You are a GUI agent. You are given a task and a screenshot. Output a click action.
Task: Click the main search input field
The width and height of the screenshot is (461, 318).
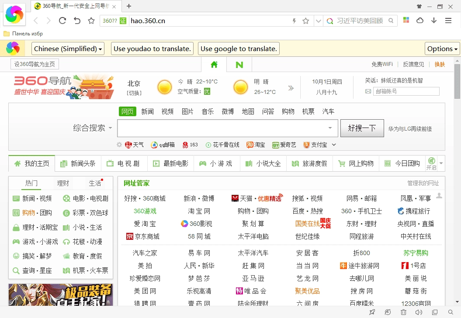coord(228,128)
